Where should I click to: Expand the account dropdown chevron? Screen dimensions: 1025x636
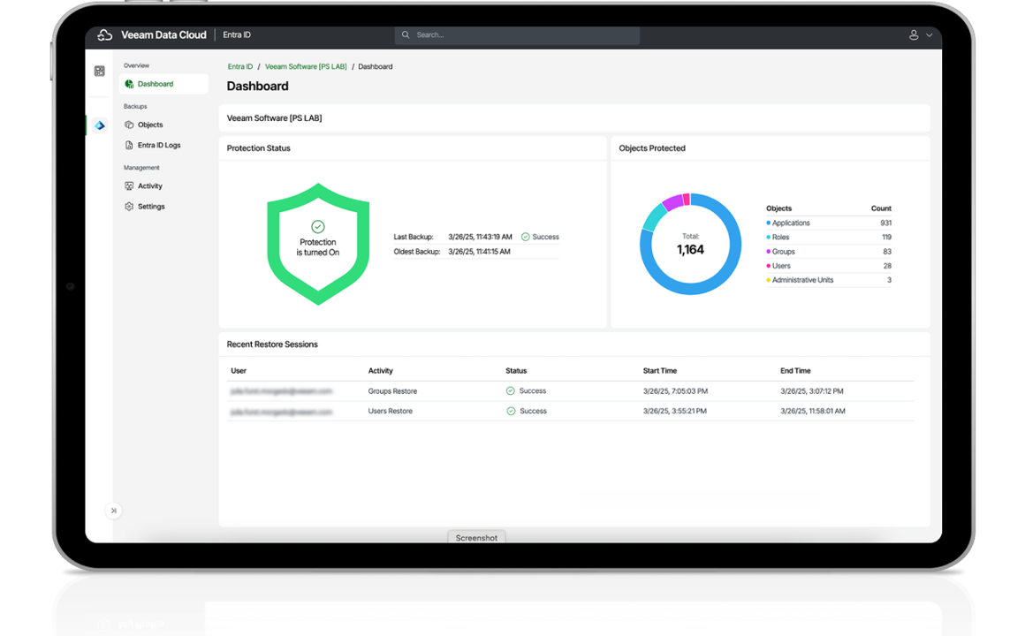pyautogui.click(x=929, y=35)
